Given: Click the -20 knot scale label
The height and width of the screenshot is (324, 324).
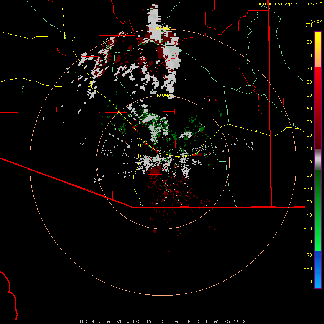Looking at the screenshot, I should 308,188.
